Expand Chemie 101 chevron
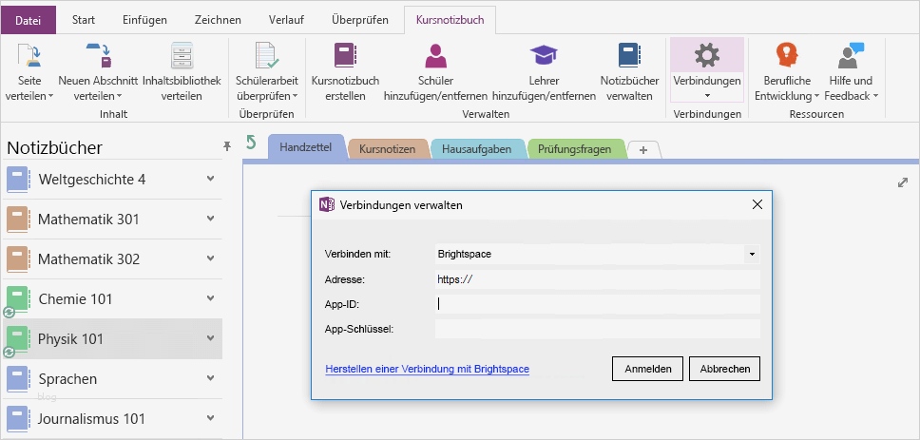 coord(211,298)
